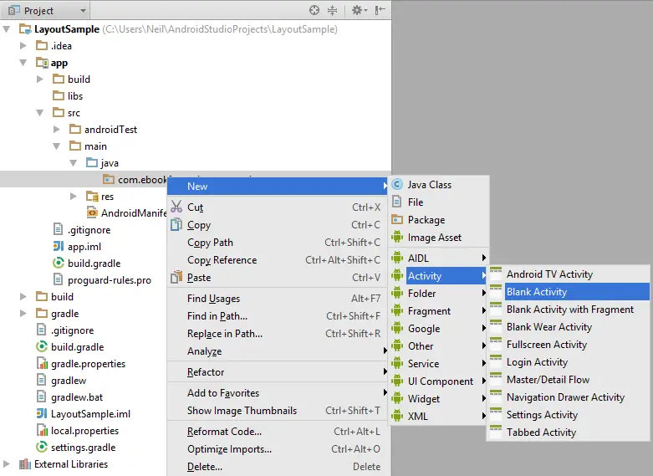The width and height of the screenshot is (653, 476).
Task: Click the Cut scissors icon
Action: coord(176,207)
